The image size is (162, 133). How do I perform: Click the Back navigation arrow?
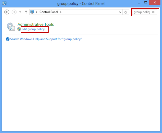pyautogui.click(x=7, y=12)
